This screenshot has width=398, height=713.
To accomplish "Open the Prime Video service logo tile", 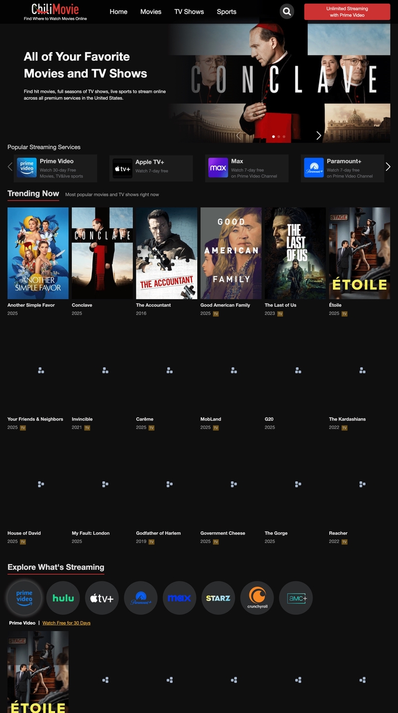I will [27, 168].
